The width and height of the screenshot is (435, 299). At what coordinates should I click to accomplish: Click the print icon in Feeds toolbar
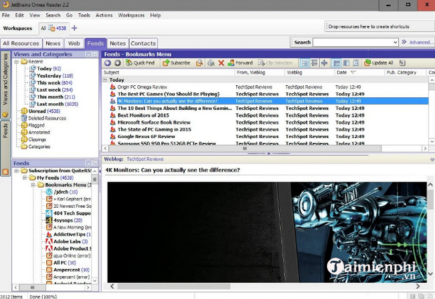[211, 62]
